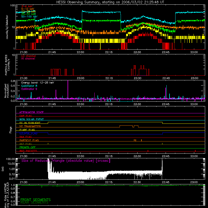The width and height of the screenshot is (208, 208).
Task: Click the '100' y-axis value on the count-rate panel
Action: click(12, 5)
